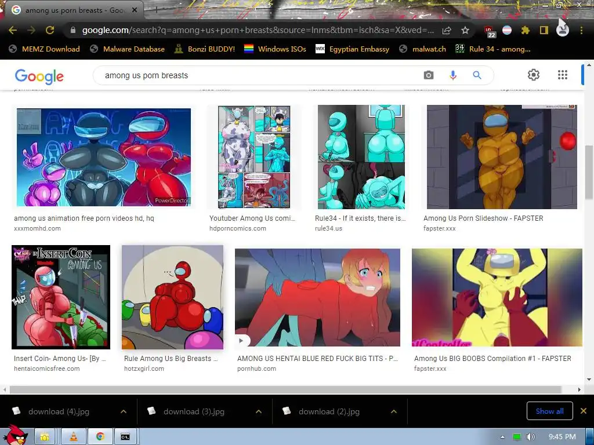Screen dimensions: 594x445
Task: Submit search with the magnifier icon
Action: point(477,75)
